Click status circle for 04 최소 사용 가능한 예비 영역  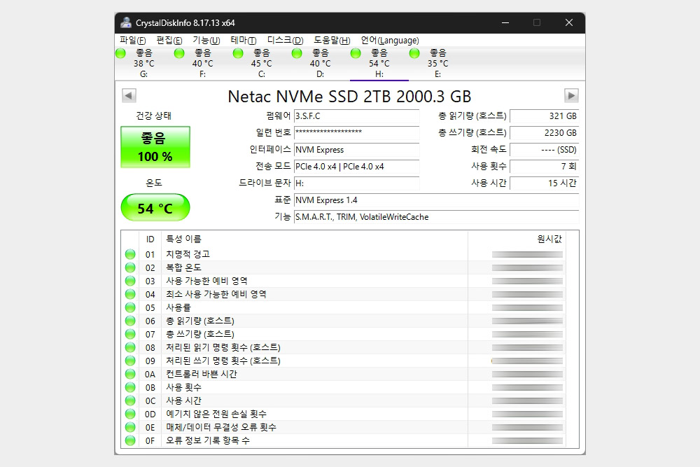[x=130, y=294]
